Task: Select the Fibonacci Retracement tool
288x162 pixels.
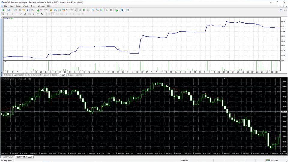Action: point(29,14)
